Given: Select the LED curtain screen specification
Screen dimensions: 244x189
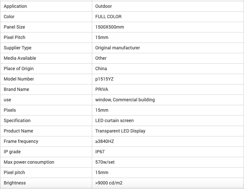Looking at the screenshot, I should [114, 120].
